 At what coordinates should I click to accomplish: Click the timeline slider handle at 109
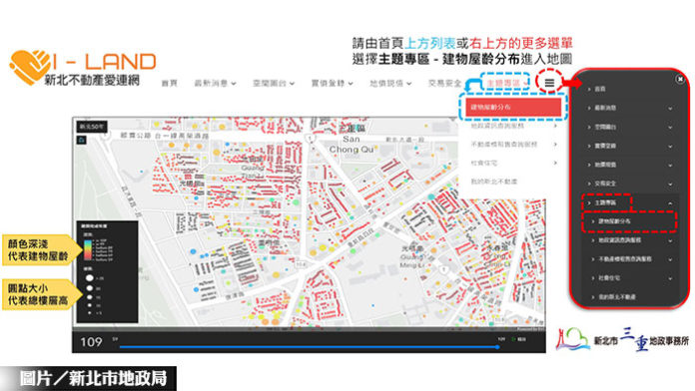(x=497, y=347)
